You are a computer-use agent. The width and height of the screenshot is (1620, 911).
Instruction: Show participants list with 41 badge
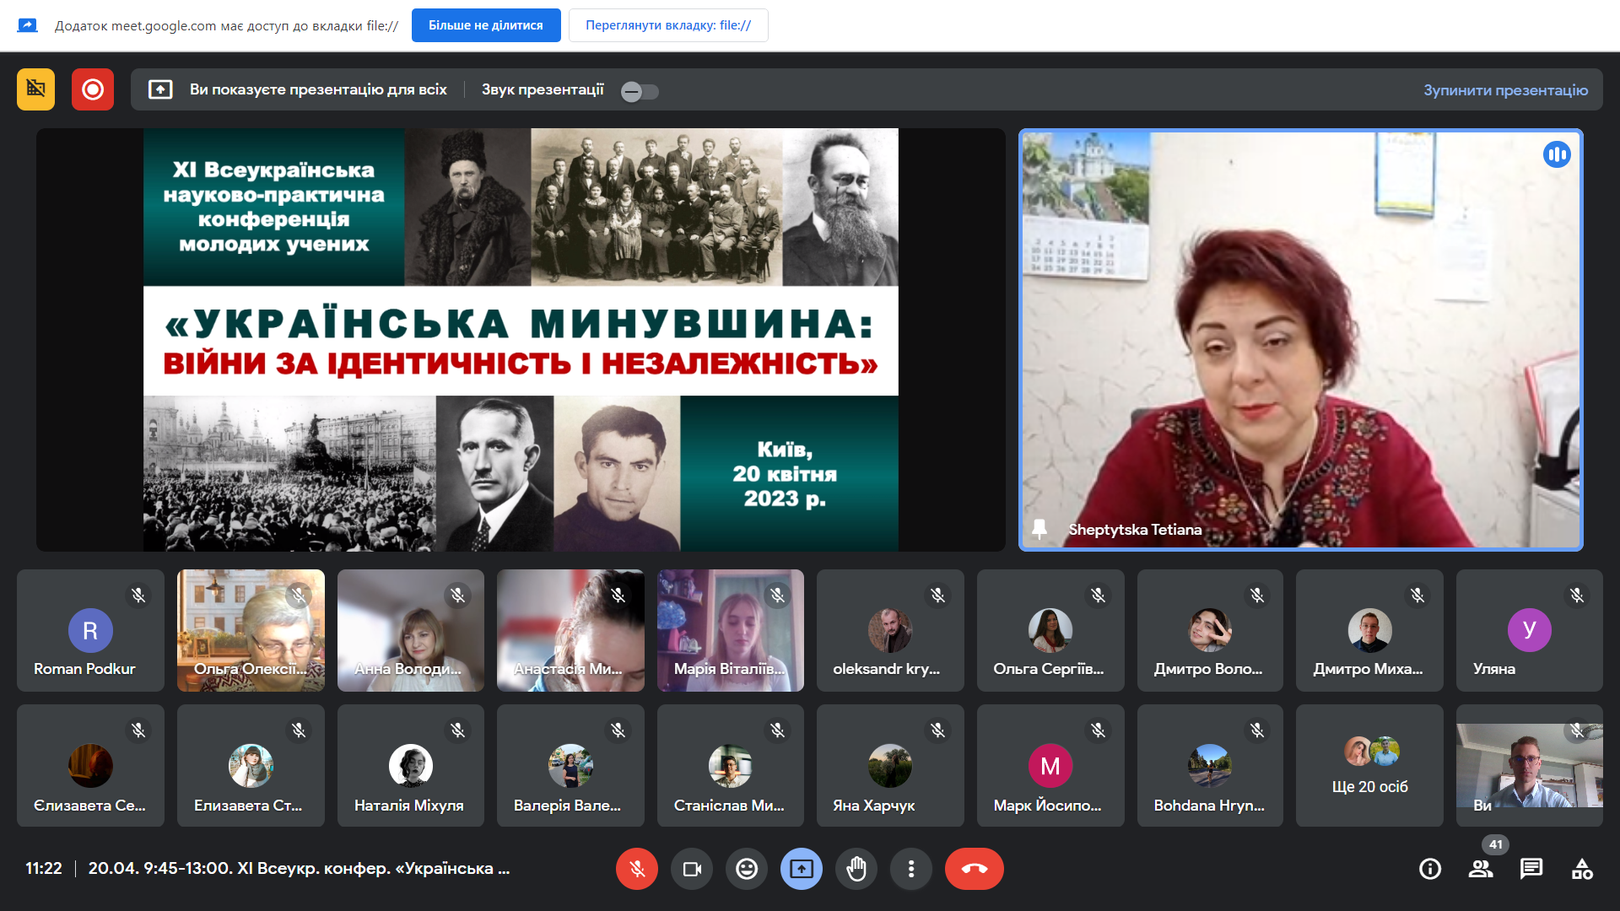pyautogui.click(x=1481, y=869)
